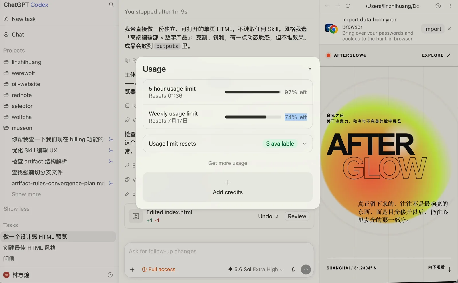This screenshot has height=283, width=458.
Task: Click the Full access permission selector
Action: click(159, 270)
